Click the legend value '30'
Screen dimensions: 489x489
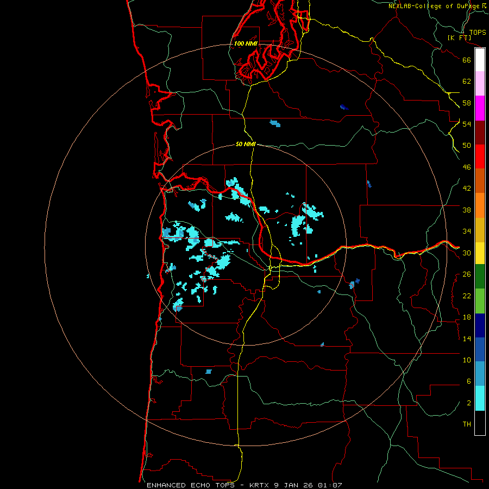467,253
